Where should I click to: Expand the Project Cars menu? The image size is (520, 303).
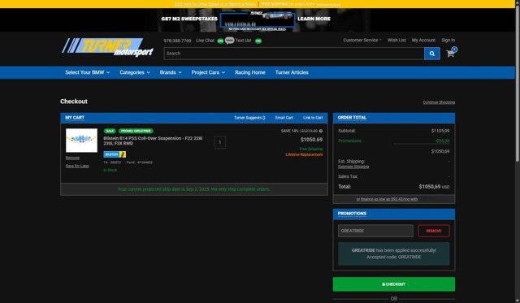pos(208,72)
